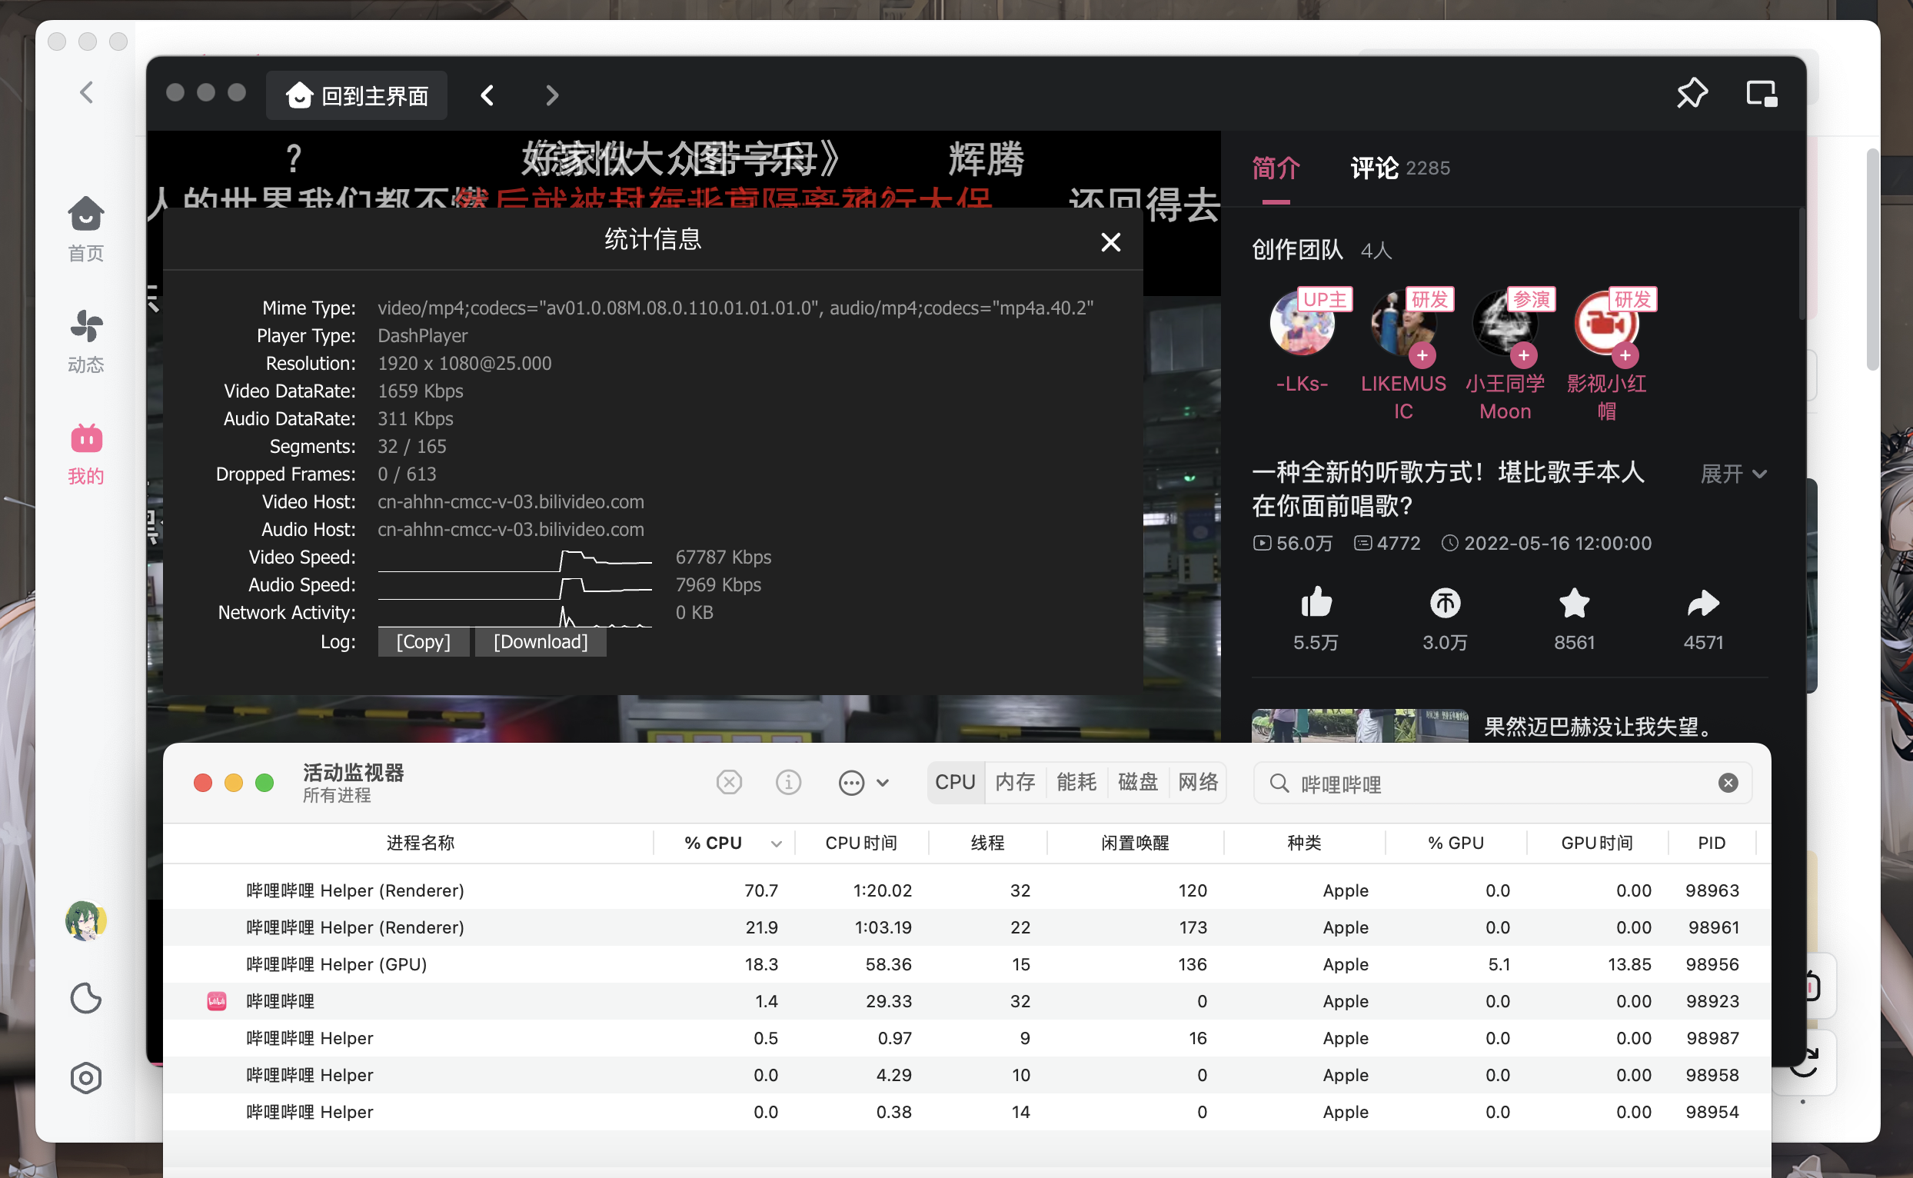The width and height of the screenshot is (1913, 1178).
Task: Follow LIKEMUSIC with plus badge
Action: click(1422, 356)
